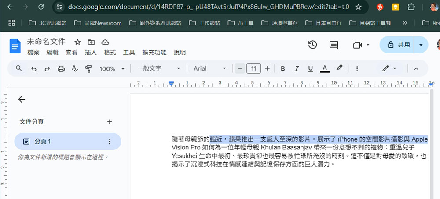
Task: Open the 擴充功能 menu
Action: pos(154,53)
